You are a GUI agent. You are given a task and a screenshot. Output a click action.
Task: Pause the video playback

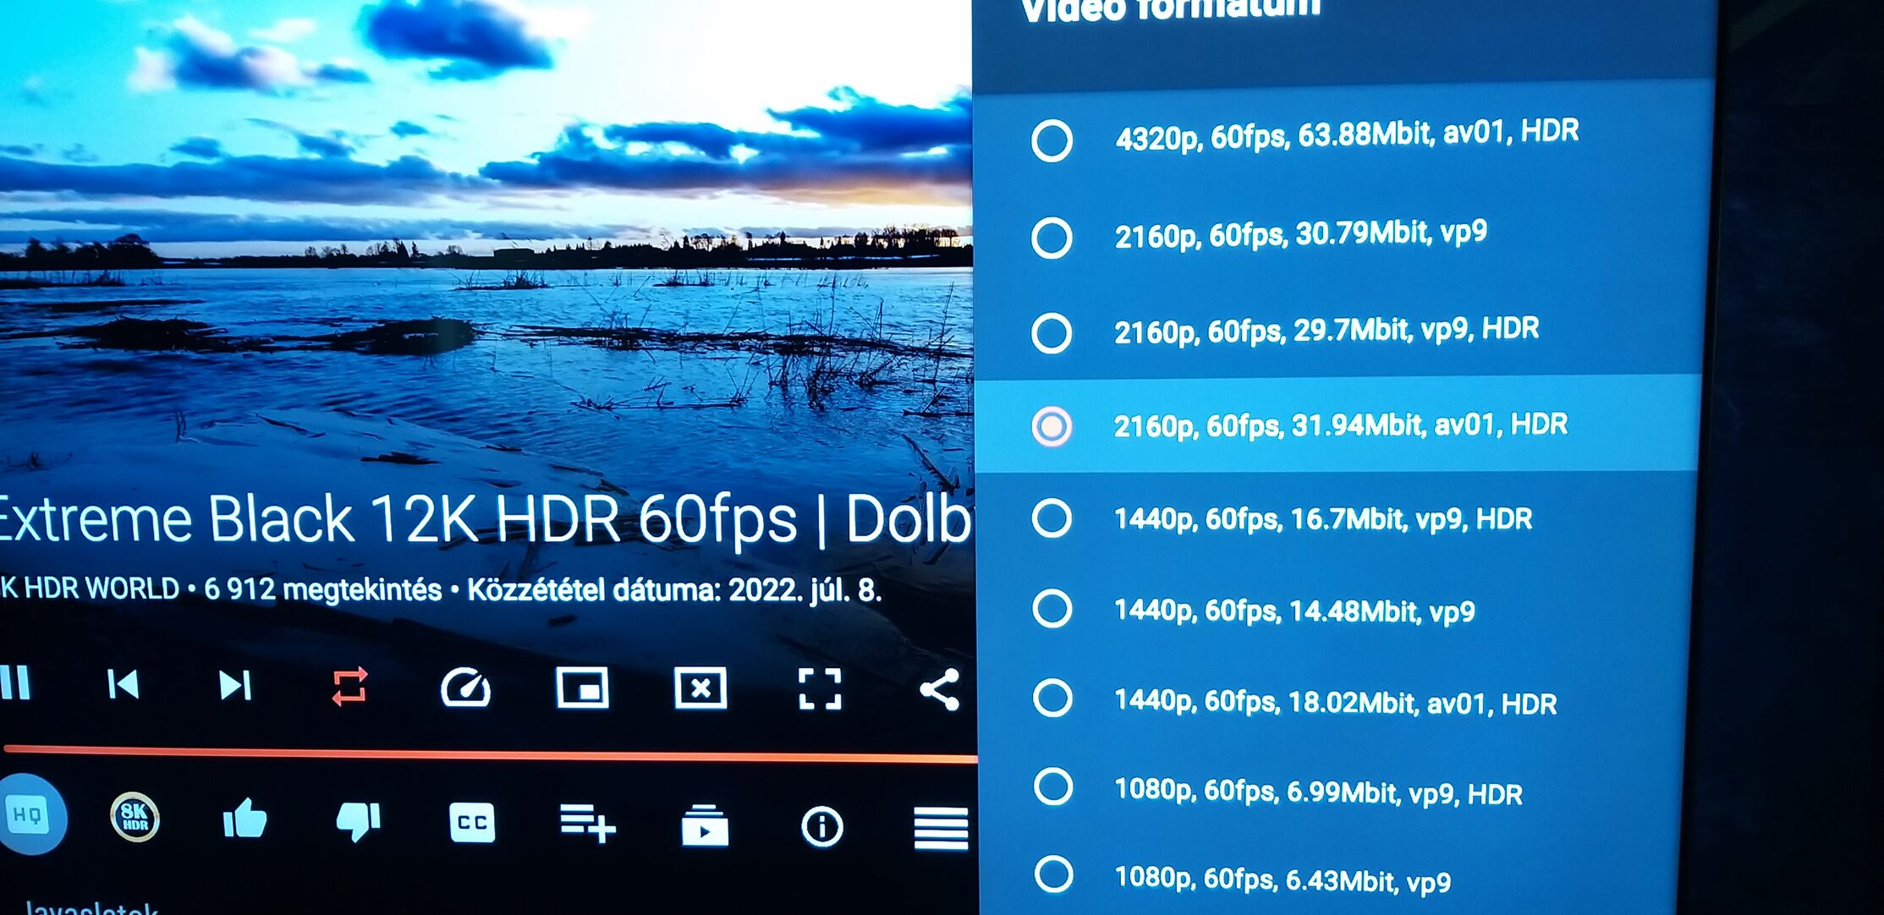tap(15, 682)
